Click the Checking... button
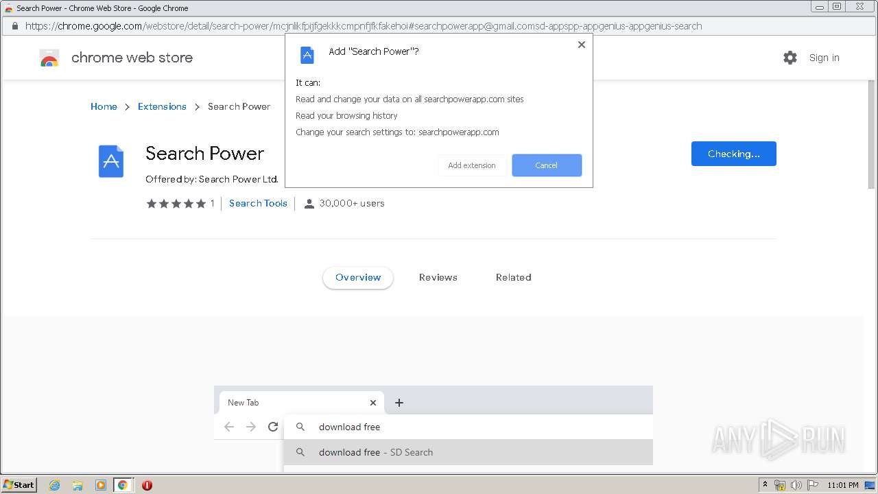 pyautogui.click(x=734, y=154)
